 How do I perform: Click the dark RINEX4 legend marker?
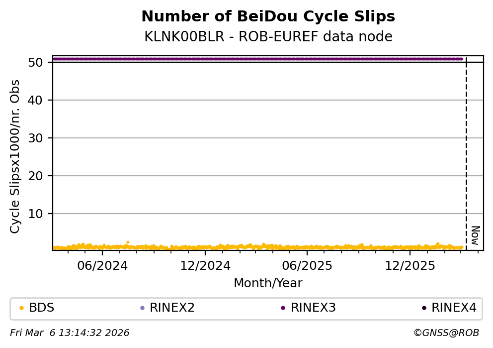click(424, 308)
